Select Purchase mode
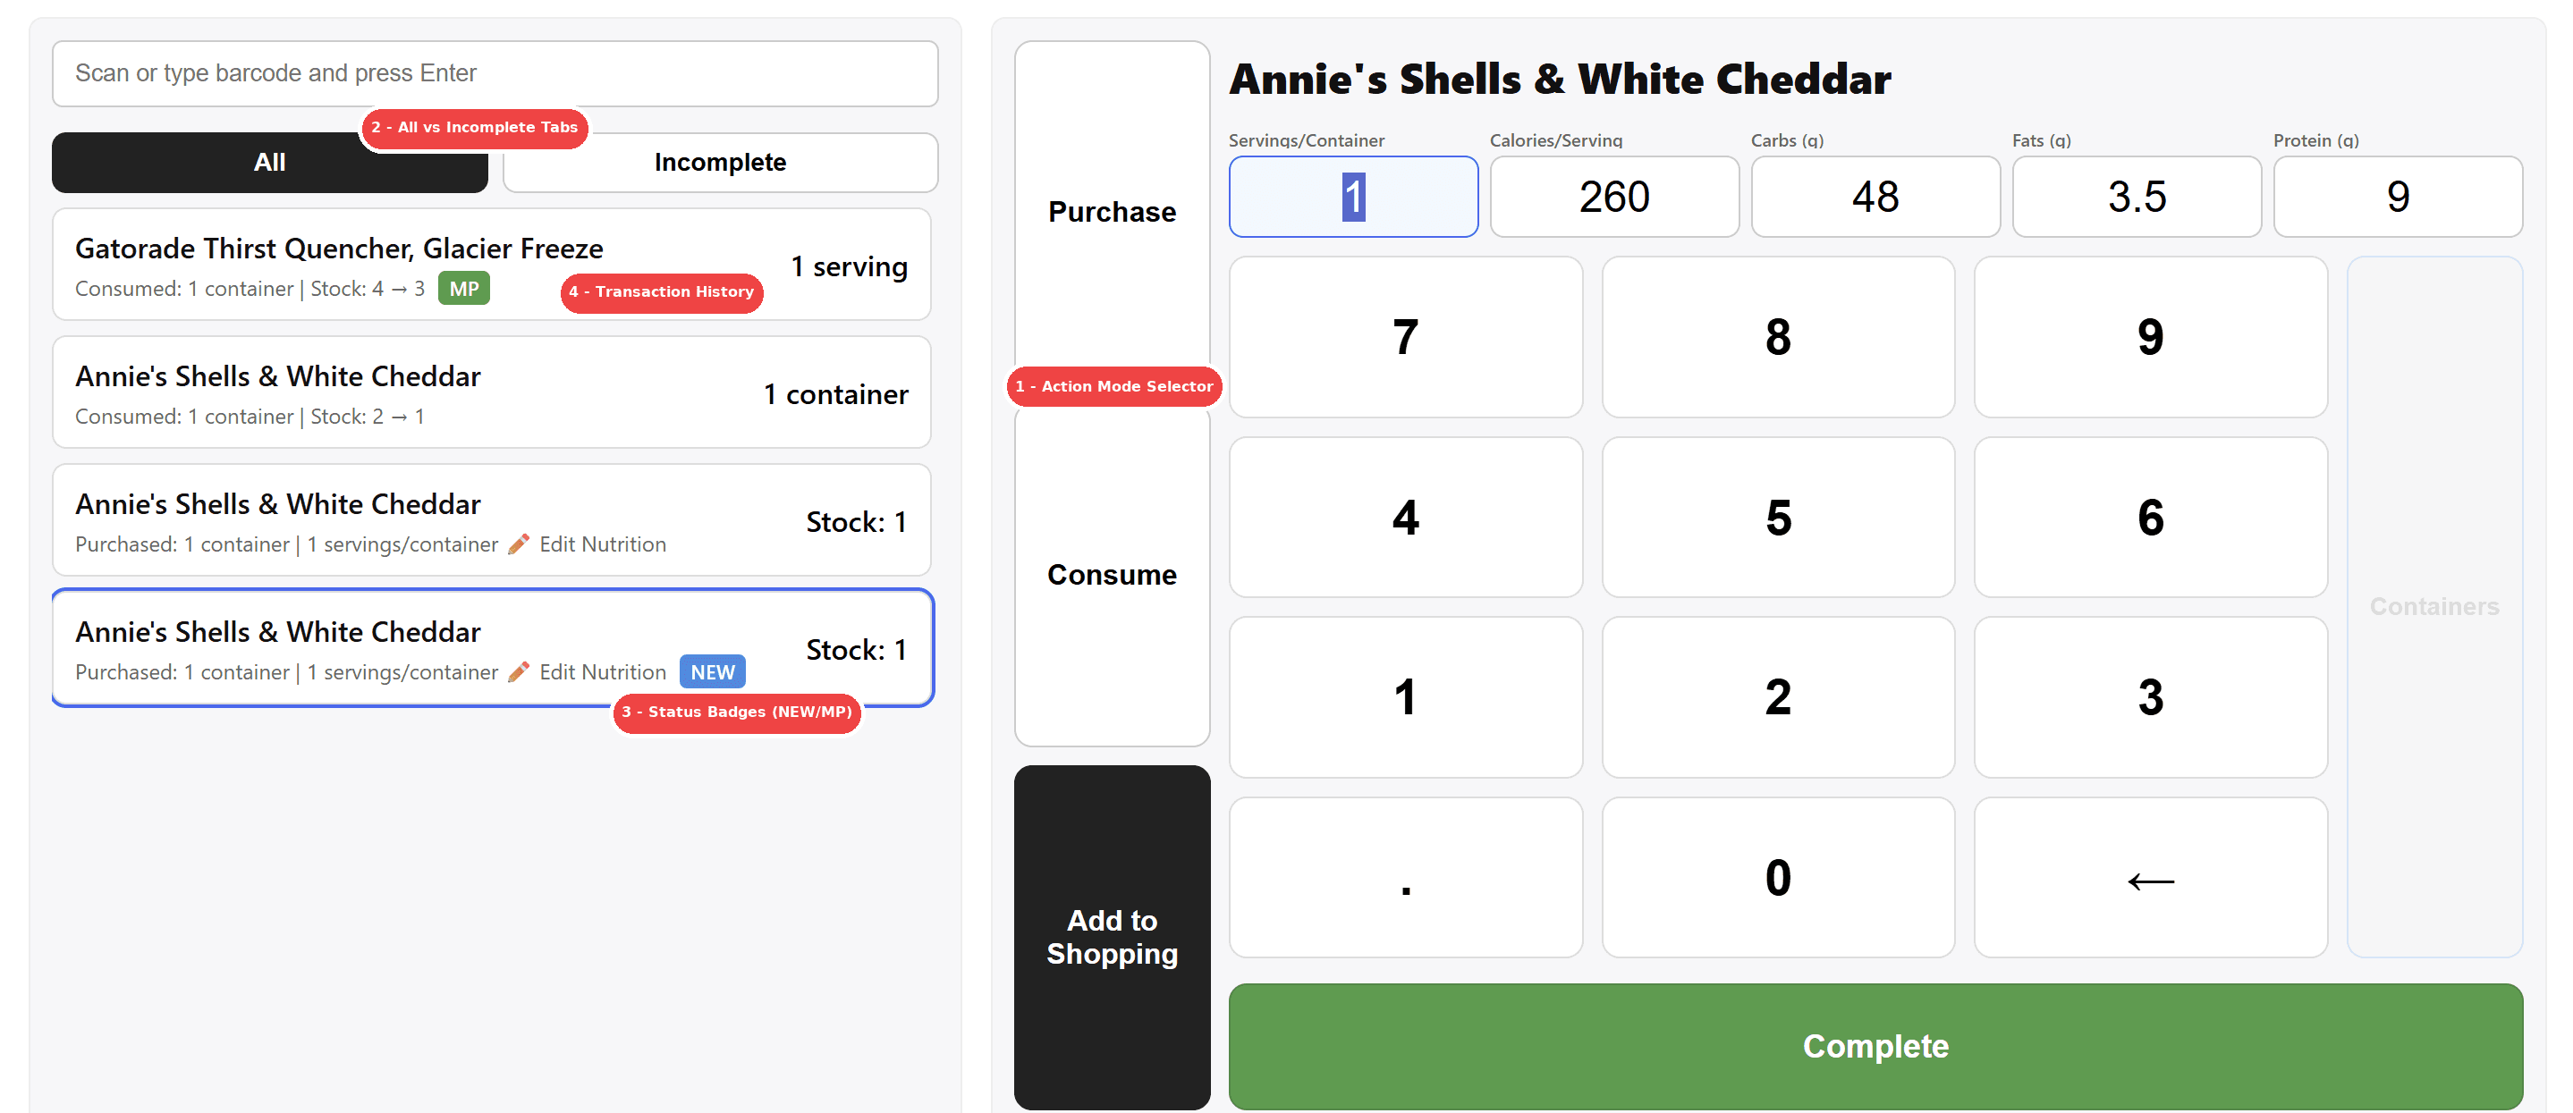Screen dimensions: 2573x1113 (x=1112, y=211)
